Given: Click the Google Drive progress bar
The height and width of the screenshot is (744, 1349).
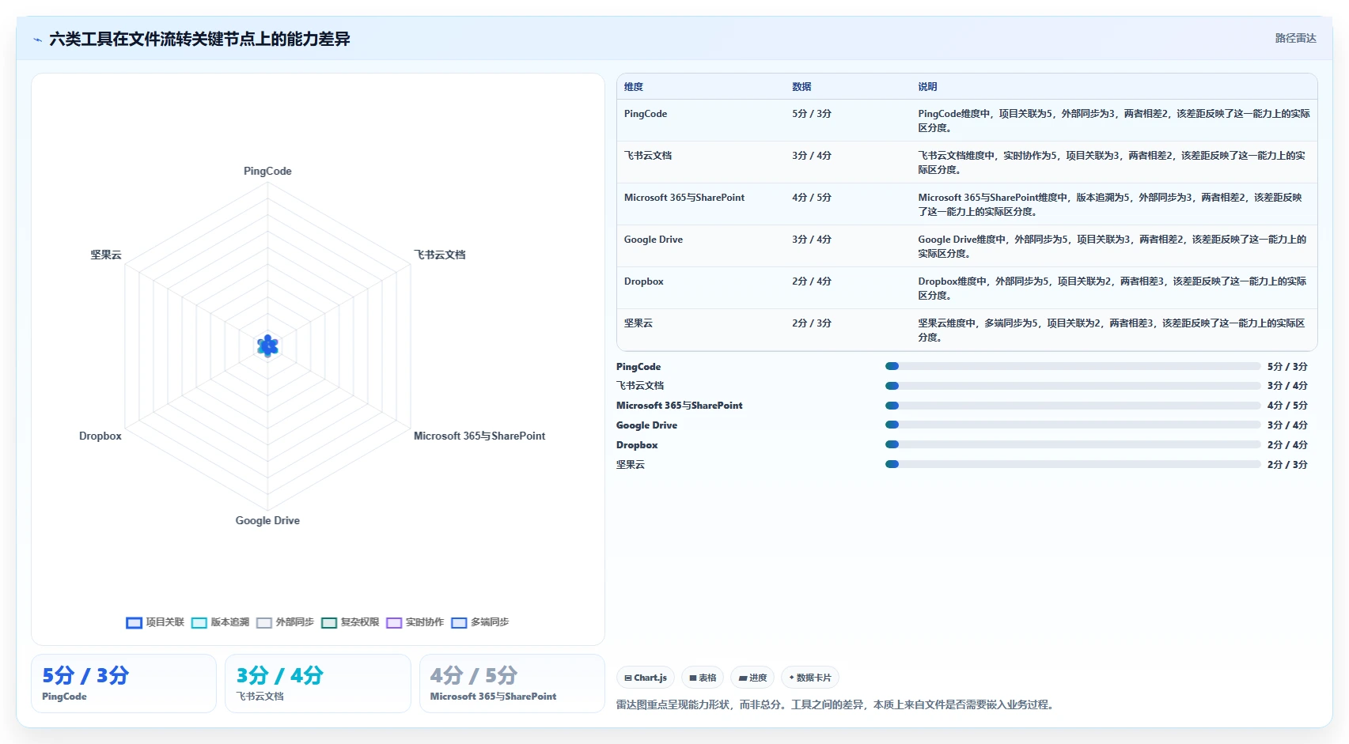Looking at the screenshot, I should click(1073, 425).
